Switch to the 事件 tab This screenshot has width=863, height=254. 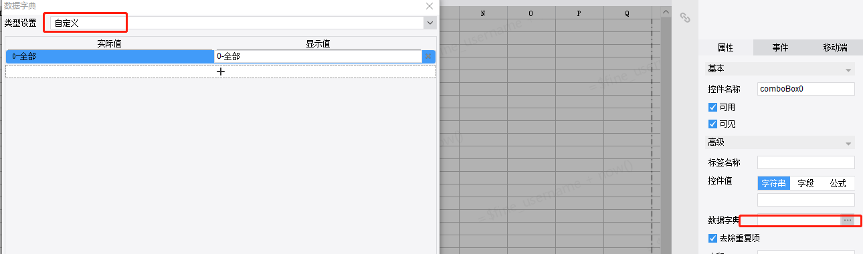tap(780, 47)
